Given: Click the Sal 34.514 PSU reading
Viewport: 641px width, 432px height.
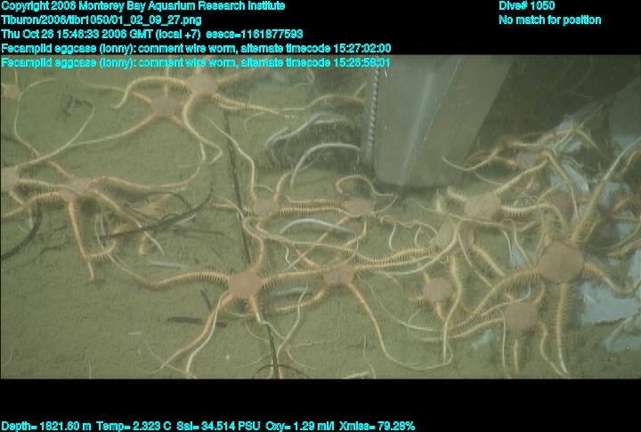Looking at the screenshot, I should point(225,426).
